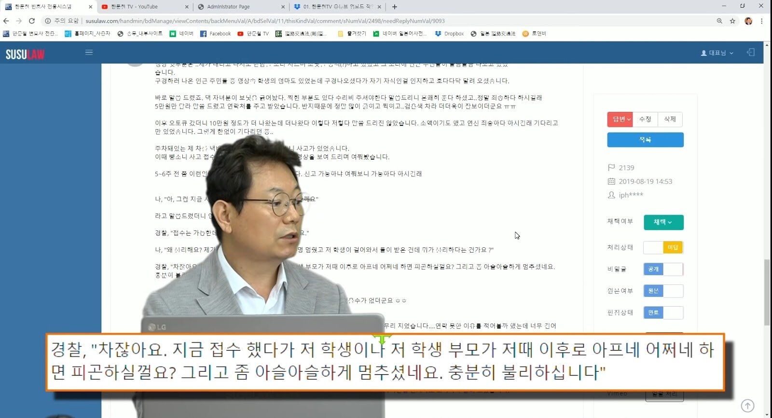Close the Administrator Page tab
Viewport: 772px width, 418px height.
pyautogui.click(x=283, y=7)
